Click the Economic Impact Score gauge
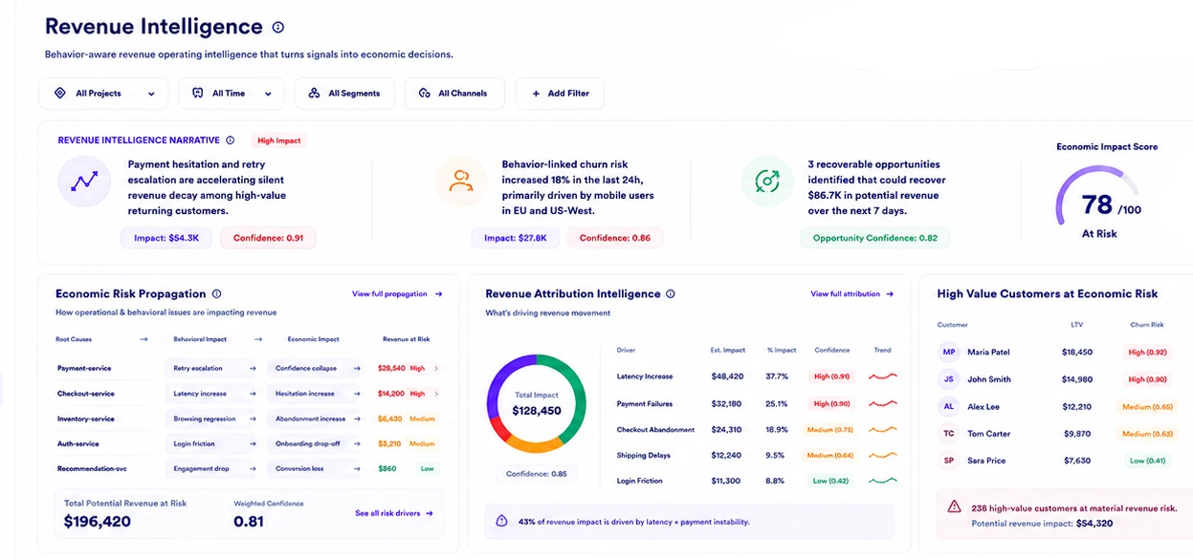This screenshot has width=1193, height=559. 1099,198
